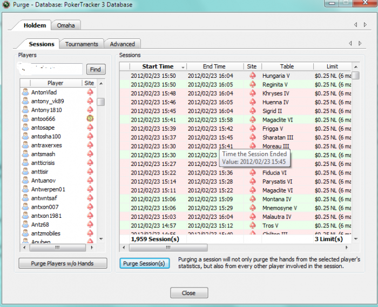Sort sessions by the Start Time column header
This screenshot has width=378, height=307.
(x=158, y=66)
